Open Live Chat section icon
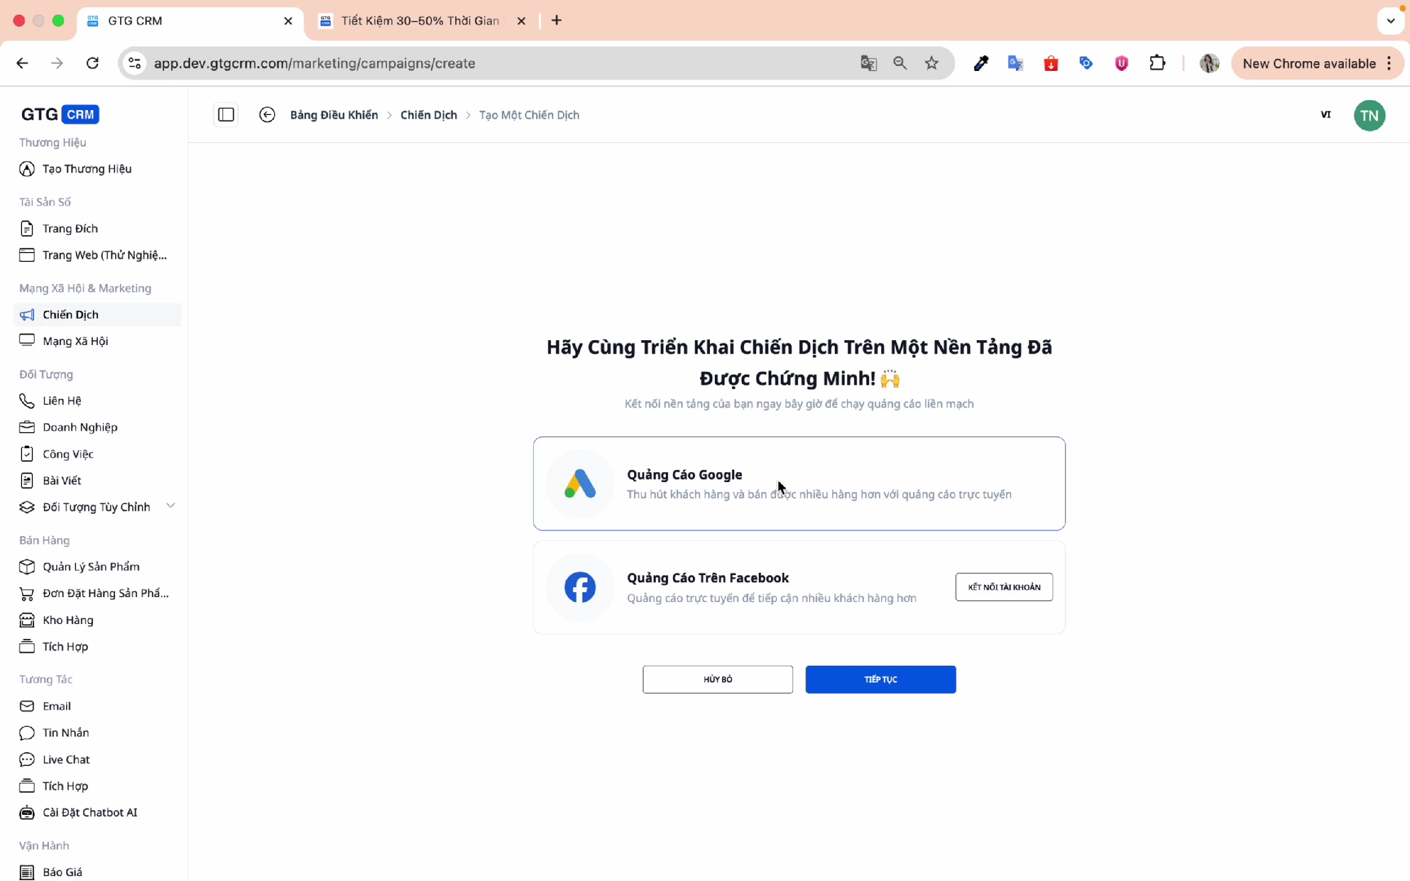 [x=27, y=759]
